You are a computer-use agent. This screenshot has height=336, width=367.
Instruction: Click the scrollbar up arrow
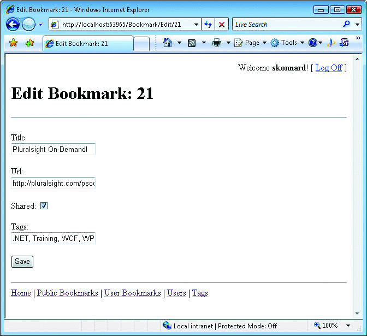point(357,59)
